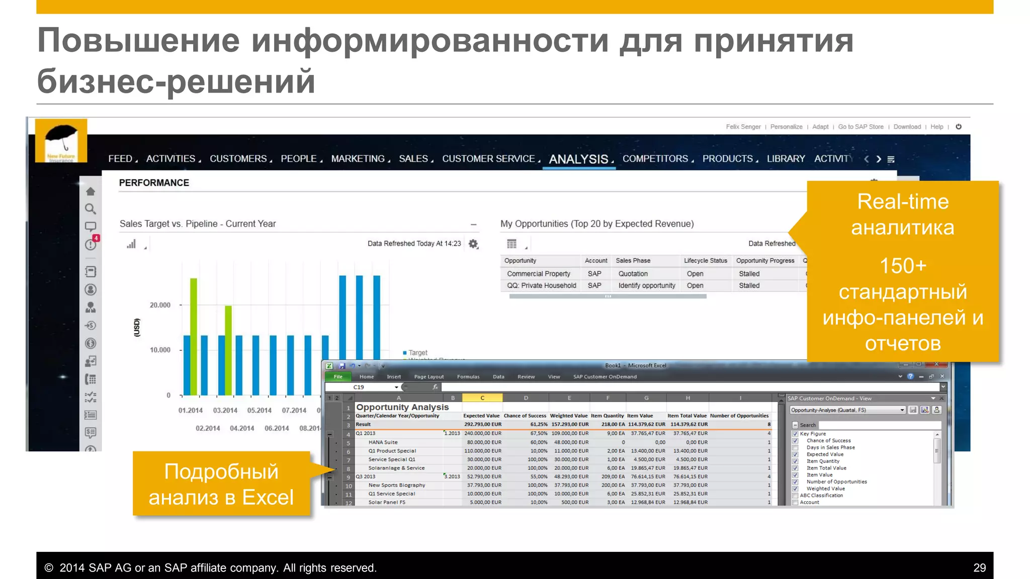The width and height of the screenshot is (1030, 579).
Task: Open the phone keypad sidebar icon
Action: 91,379
